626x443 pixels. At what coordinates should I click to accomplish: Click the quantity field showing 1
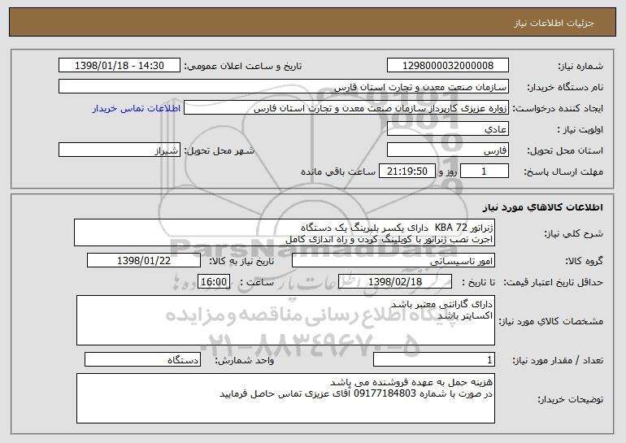point(434,360)
